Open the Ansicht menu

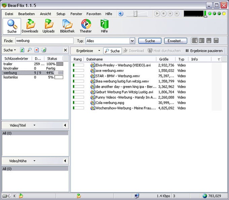pyautogui.click(x=45, y=14)
